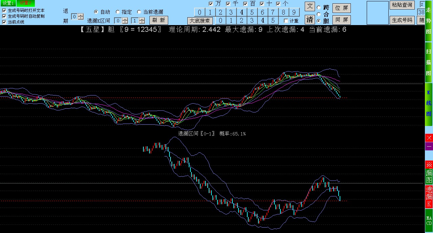Select the 指定 radio button

click(118, 12)
